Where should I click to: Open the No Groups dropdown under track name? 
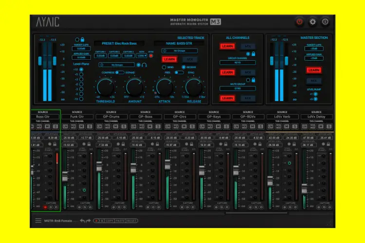tap(180, 51)
